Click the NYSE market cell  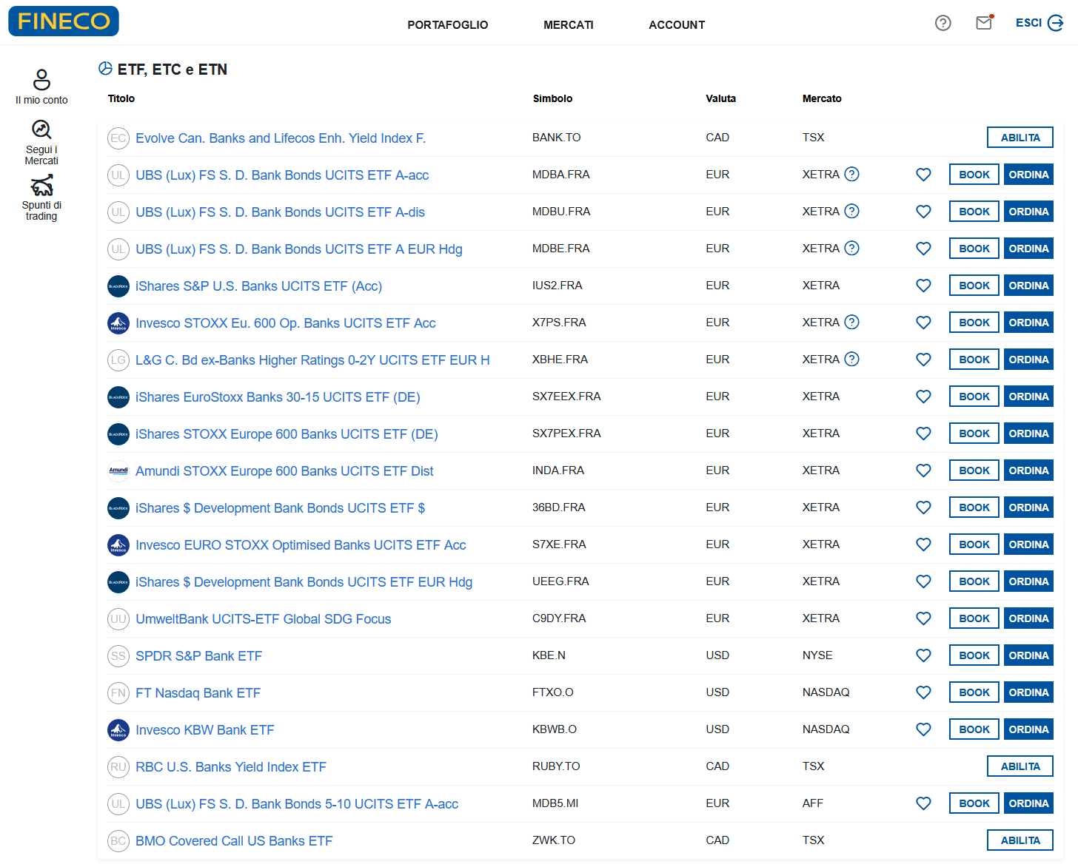[817, 655]
